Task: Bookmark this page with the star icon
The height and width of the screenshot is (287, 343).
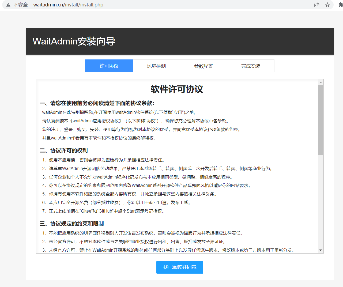Action: (x=327, y=5)
